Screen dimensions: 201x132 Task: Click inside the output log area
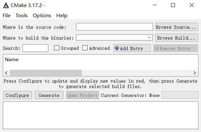pyautogui.click(x=100, y=115)
